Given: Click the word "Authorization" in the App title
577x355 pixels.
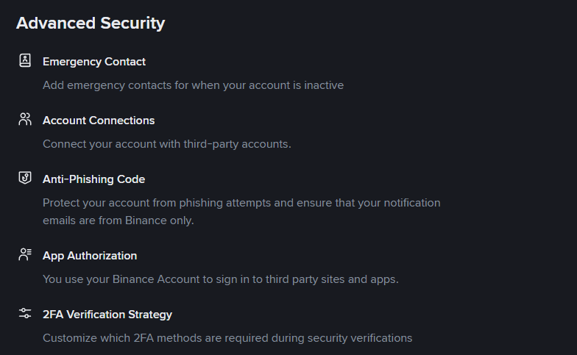Looking at the screenshot, I should 102,256.
